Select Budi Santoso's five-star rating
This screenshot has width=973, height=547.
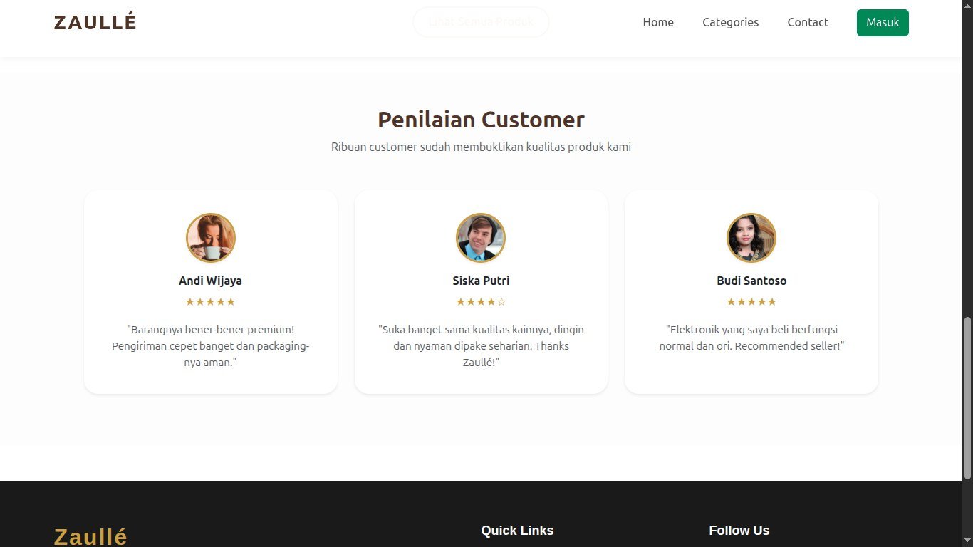coord(751,302)
